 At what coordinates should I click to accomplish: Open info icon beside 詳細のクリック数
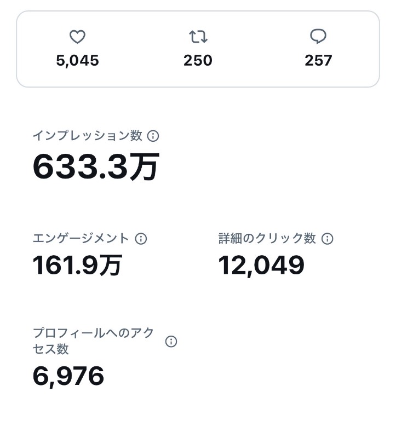[327, 239]
